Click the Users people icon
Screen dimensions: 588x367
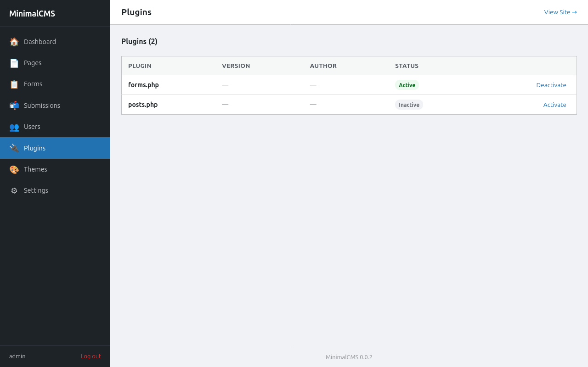pos(14,127)
